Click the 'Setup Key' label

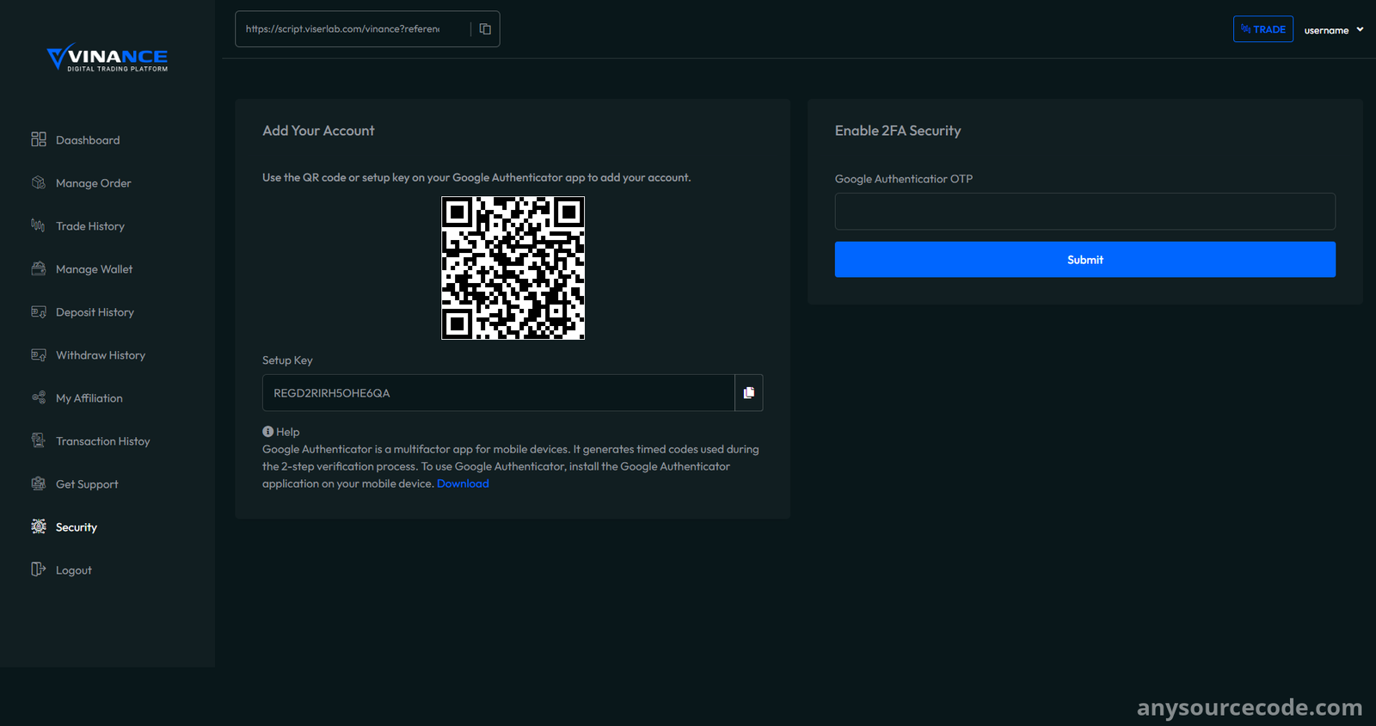287,360
